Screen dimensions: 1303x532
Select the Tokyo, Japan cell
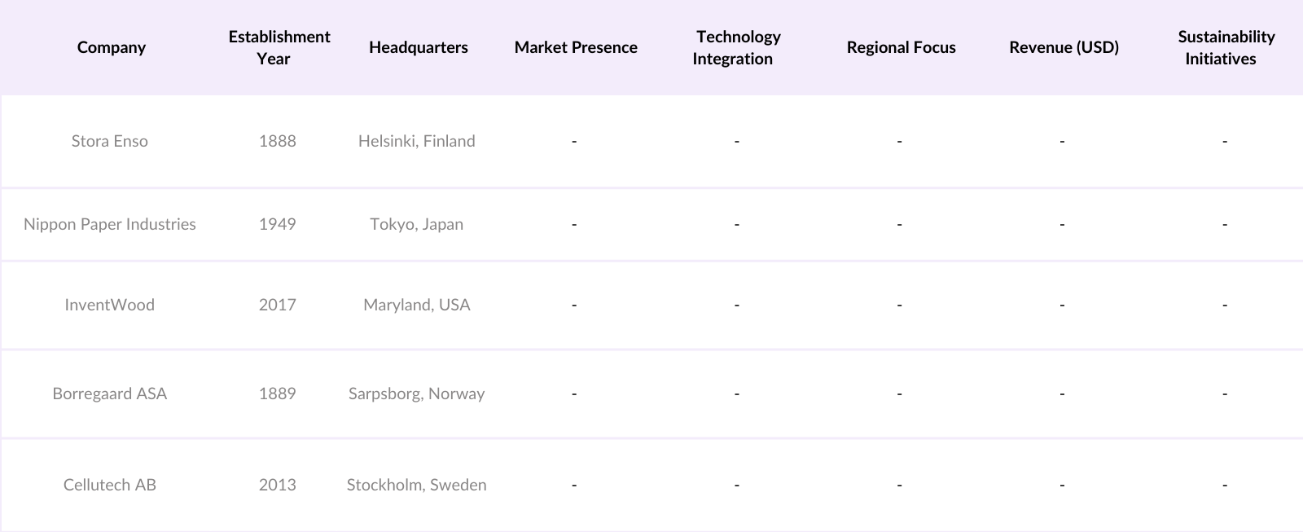pos(416,224)
